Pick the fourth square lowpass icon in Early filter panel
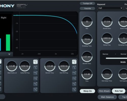The width and height of the screenshot is (127, 101). (35, 79)
